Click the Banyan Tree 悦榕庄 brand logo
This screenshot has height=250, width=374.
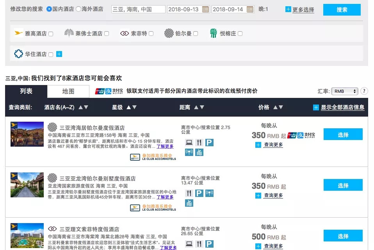(214, 33)
